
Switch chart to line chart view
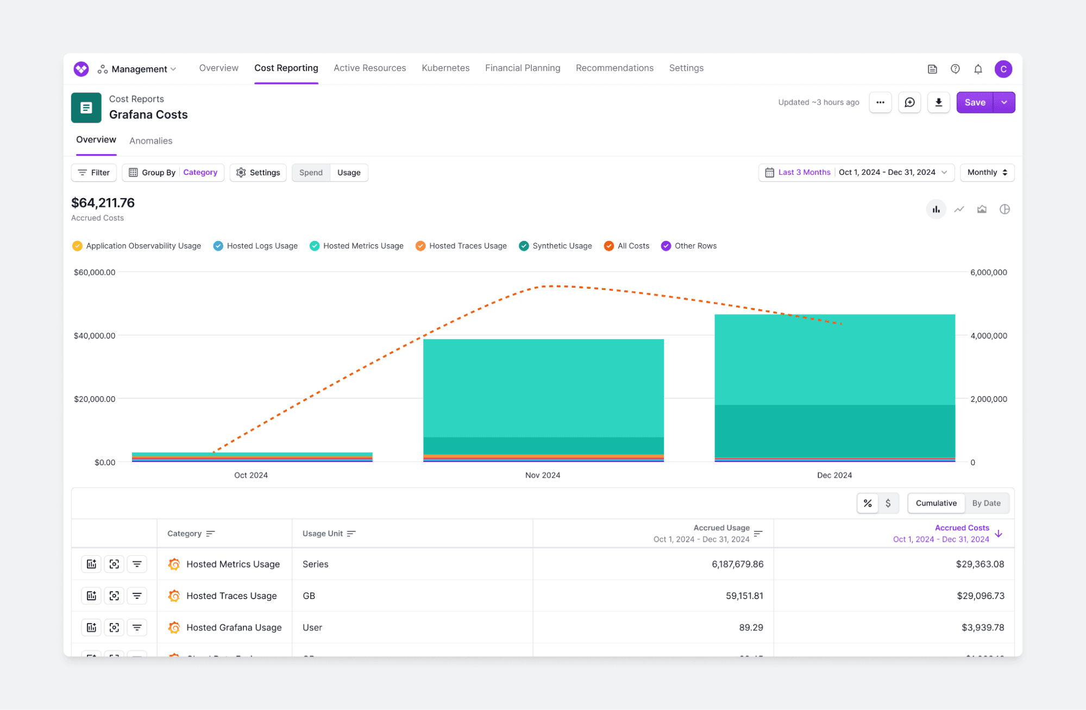(959, 209)
